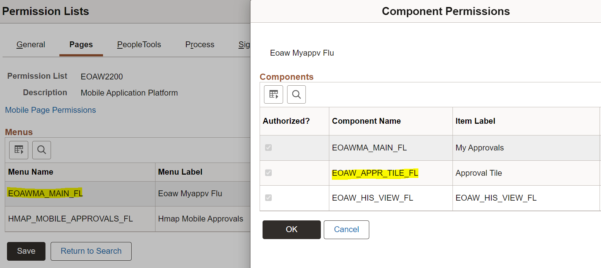The height and width of the screenshot is (268, 601).
Task: Open the Mobile Page Permissions link
Action: pos(51,110)
